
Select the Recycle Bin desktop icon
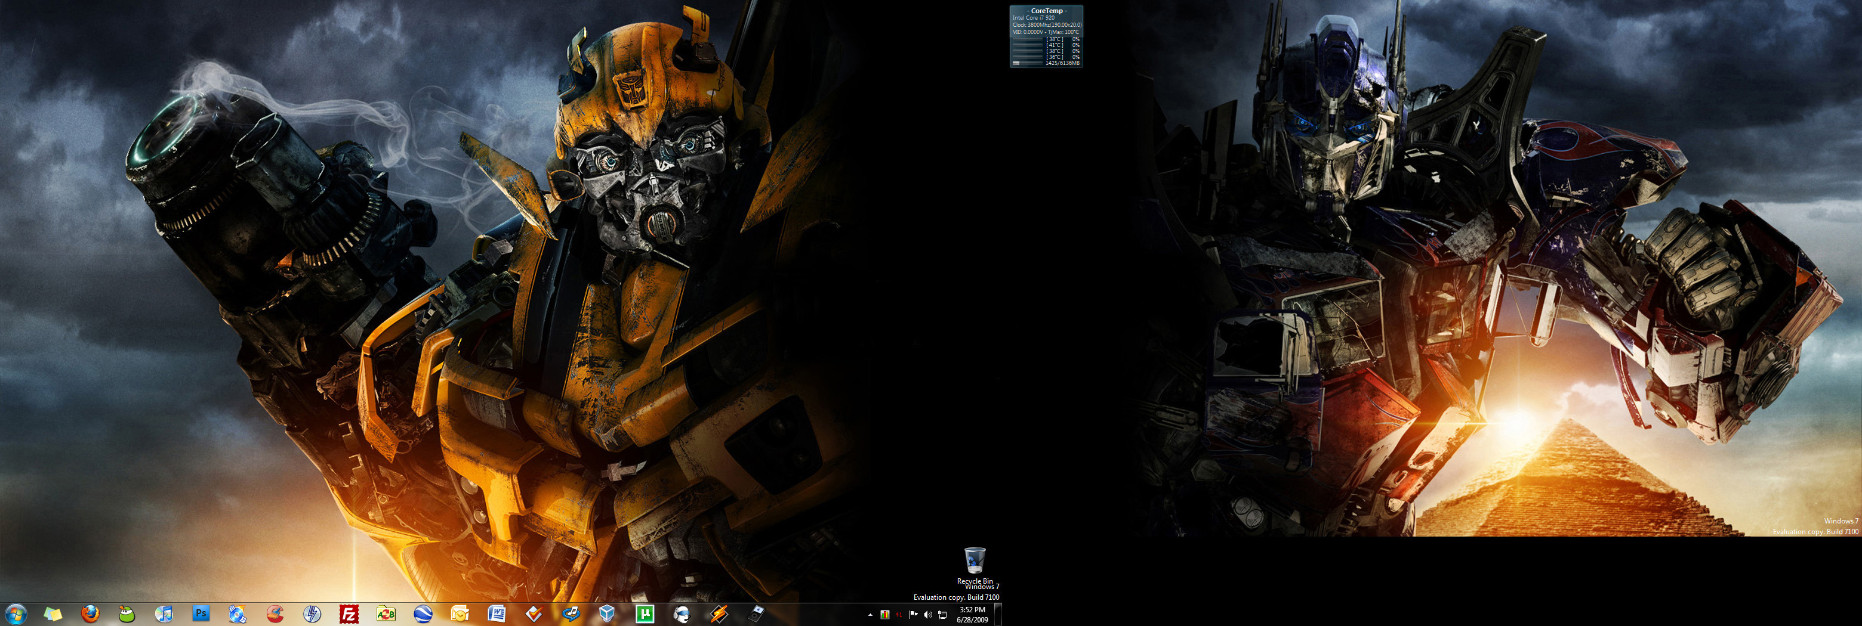(x=975, y=565)
